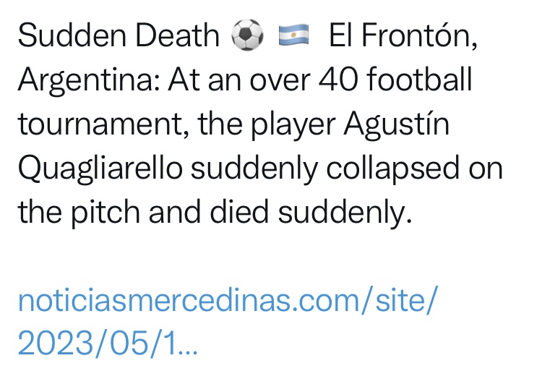The height and width of the screenshot is (379, 542).
Task: Click the soccer ball emoji
Action: (247, 36)
